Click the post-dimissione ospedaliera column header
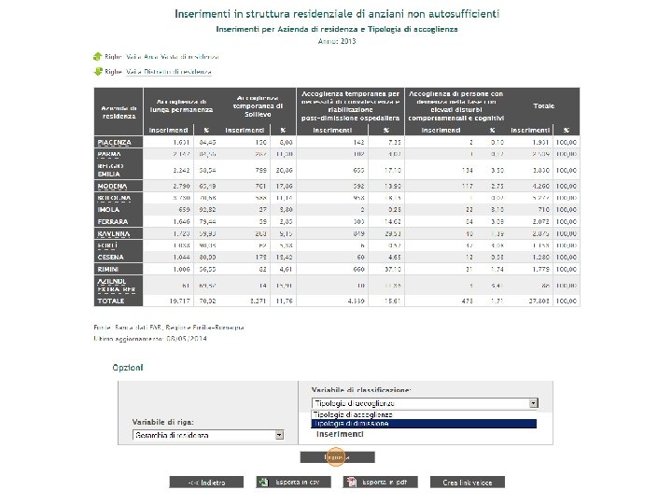This screenshot has width=672, height=504. [x=350, y=105]
